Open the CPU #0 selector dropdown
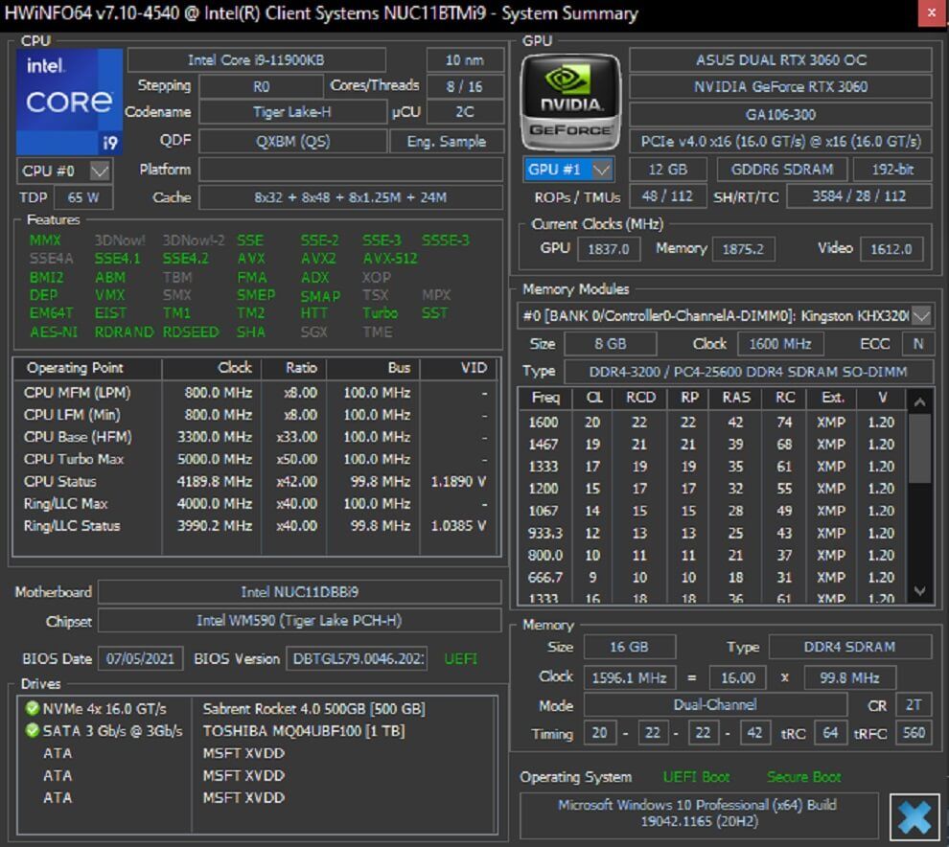Image resolution: width=949 pixels, height=847 pixels. point(64,171)
